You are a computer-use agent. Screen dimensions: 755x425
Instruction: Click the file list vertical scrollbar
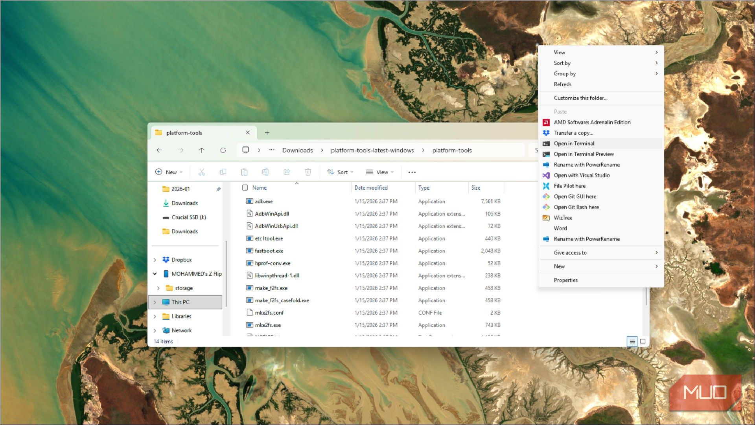646,297
